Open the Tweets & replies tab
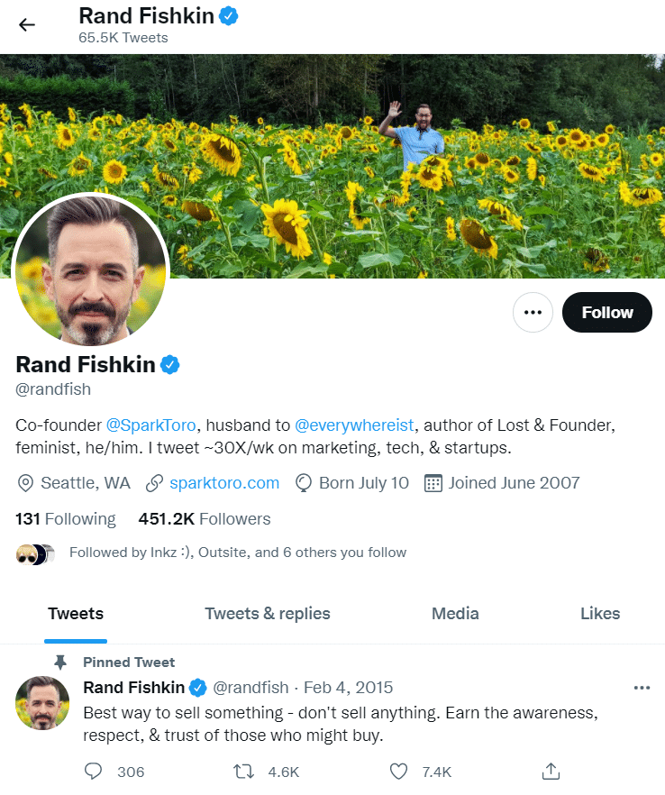The width and height of the screenshot is (665, 795). tap(267, 614)
